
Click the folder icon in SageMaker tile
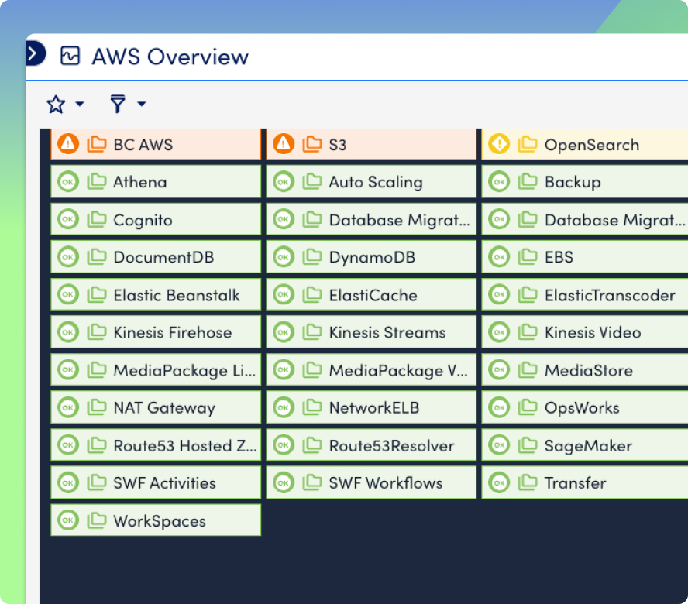tap(528, 445)
